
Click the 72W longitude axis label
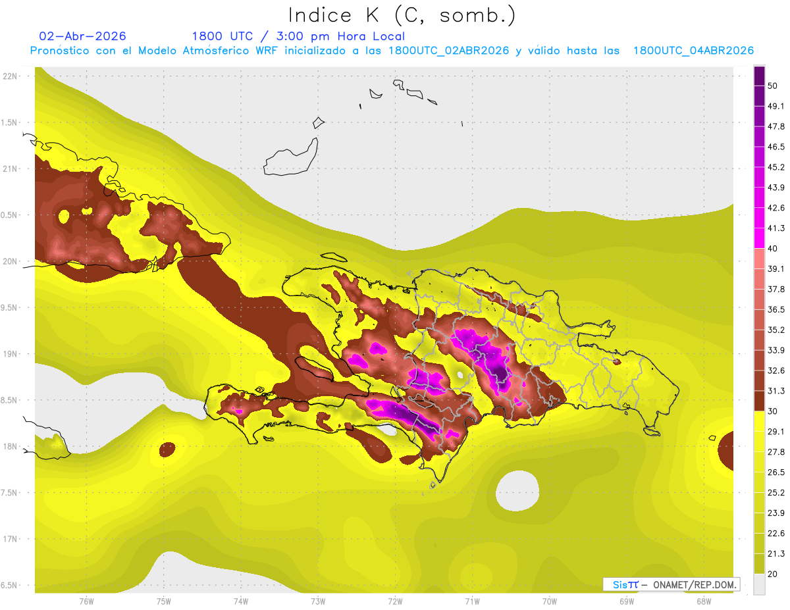pyautogui.click(x=395, y=601)
